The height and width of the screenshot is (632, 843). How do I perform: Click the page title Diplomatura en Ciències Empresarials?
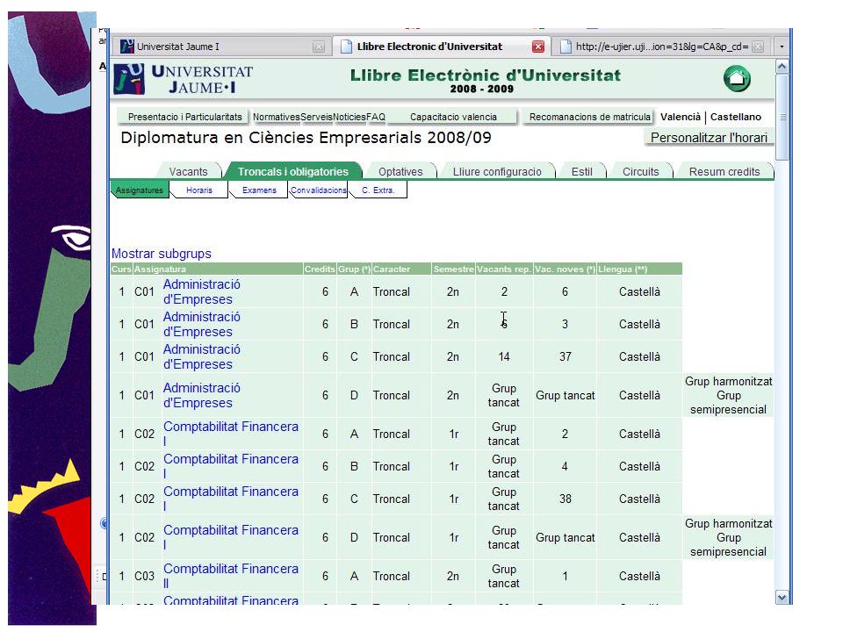(x=306, y=138)
